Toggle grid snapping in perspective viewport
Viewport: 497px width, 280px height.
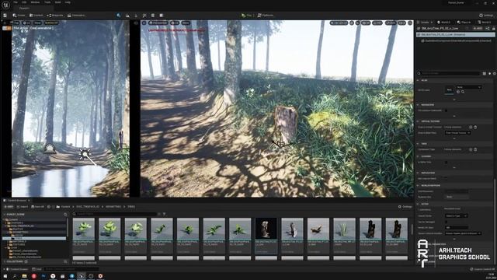coord(366,23)
